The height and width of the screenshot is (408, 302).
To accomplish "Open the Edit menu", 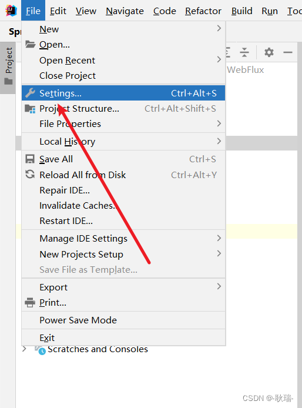I will tap(58, 11).
